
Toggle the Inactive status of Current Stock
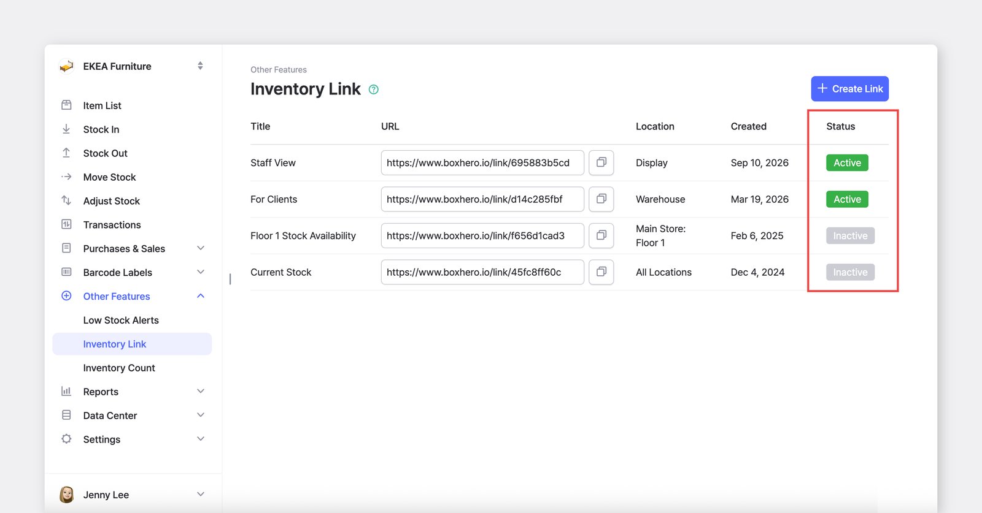pos(850,272)
